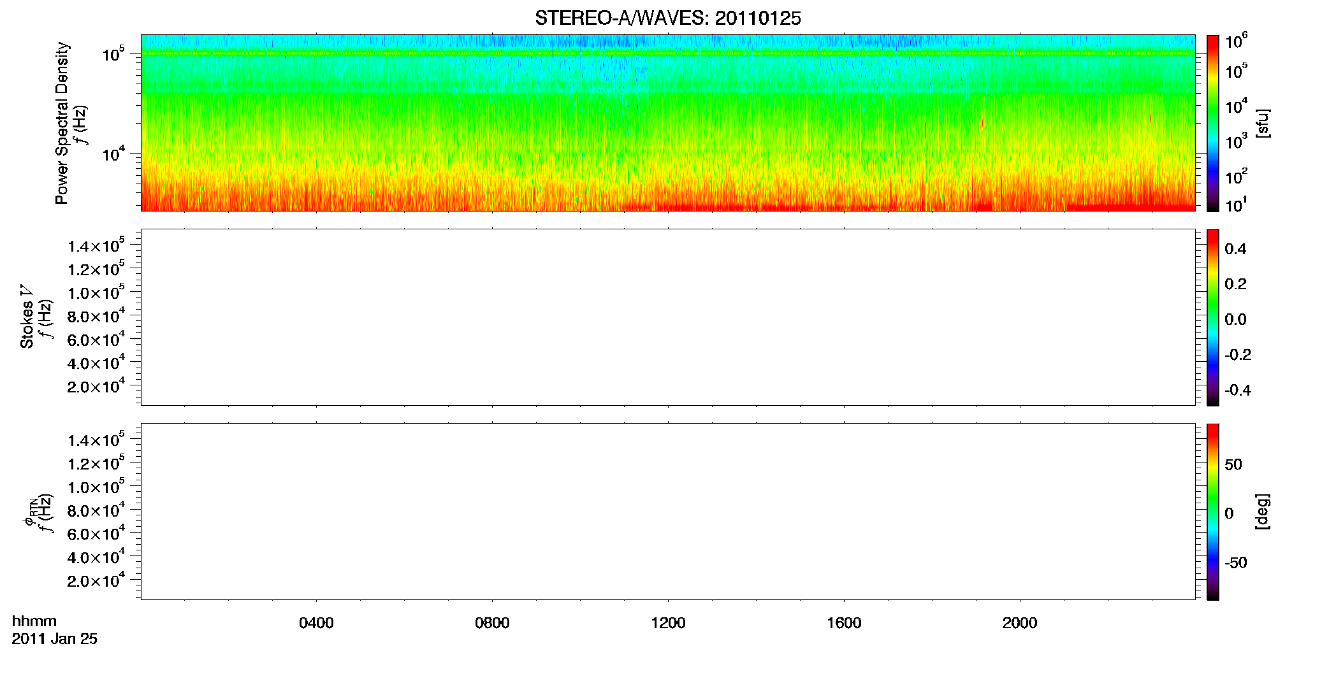1336x688 pixels.
Task: Click the yellow horizontal band near 10^5 Hz
Action: (668, 54)
